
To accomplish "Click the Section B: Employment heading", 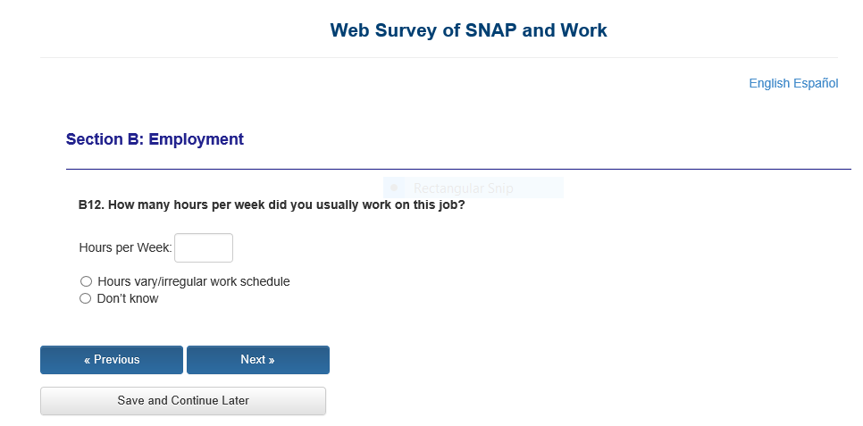I will (x=155, y=139).
